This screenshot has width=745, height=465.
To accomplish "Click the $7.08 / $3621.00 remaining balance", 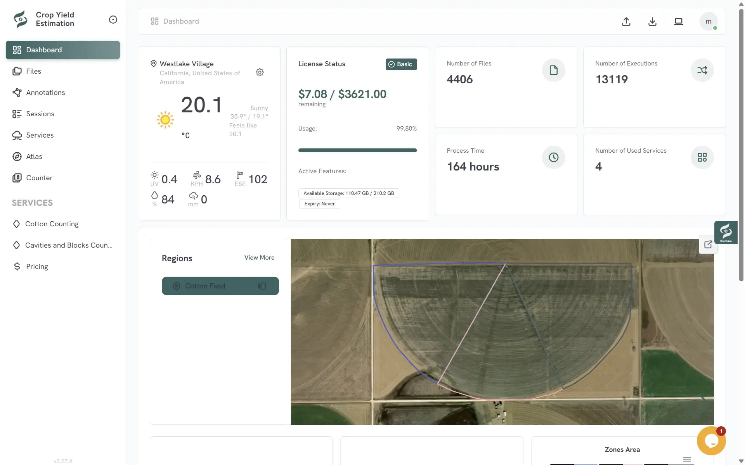I will [342, 94].
